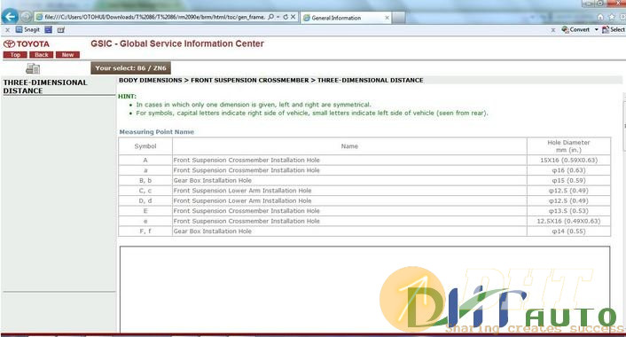Open a new blank browser tab
626x337 pixels.
(x=399, y=18)
